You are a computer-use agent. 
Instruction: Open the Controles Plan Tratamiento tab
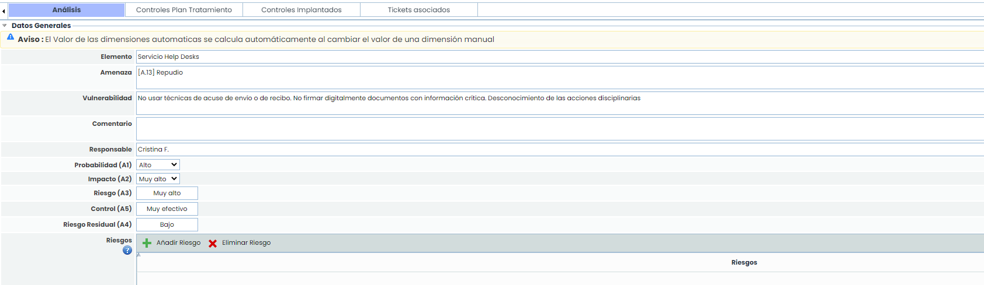(x=184, y=10)
